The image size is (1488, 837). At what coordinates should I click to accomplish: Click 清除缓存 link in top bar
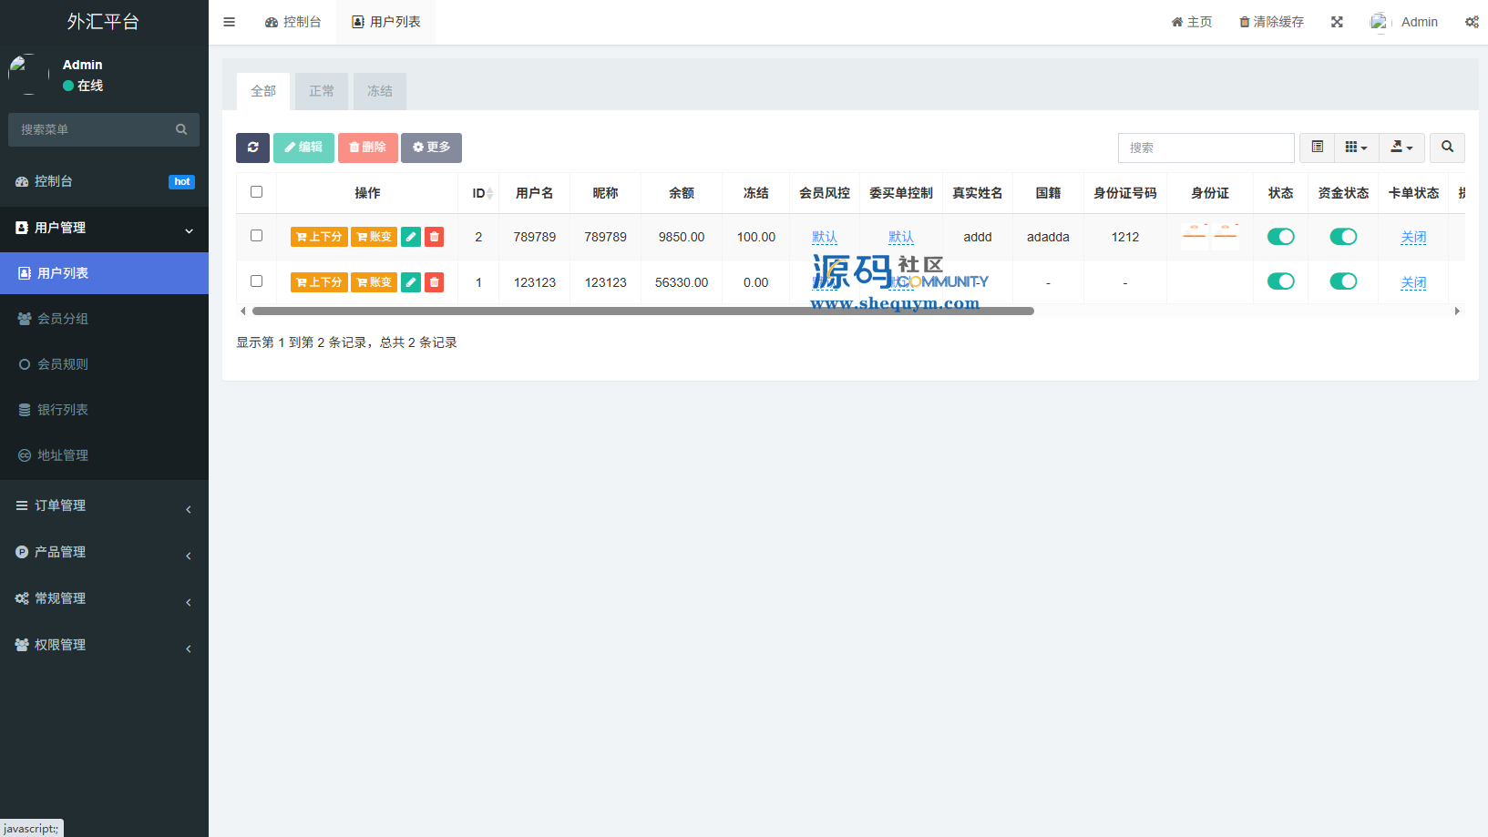click(1271, 22)
